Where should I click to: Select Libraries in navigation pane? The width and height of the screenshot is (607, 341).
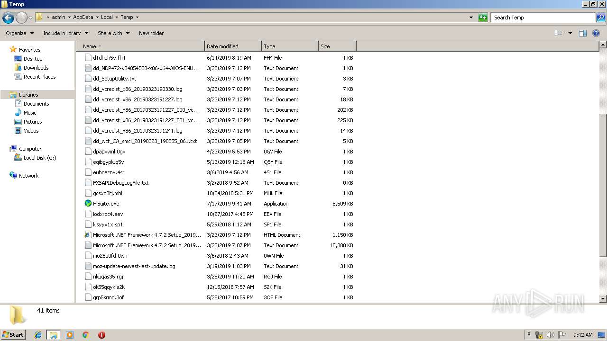(28, 95)
